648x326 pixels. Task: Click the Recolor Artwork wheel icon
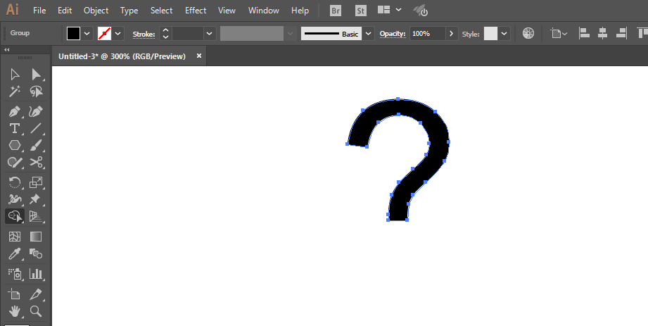[x=528, y=34]
